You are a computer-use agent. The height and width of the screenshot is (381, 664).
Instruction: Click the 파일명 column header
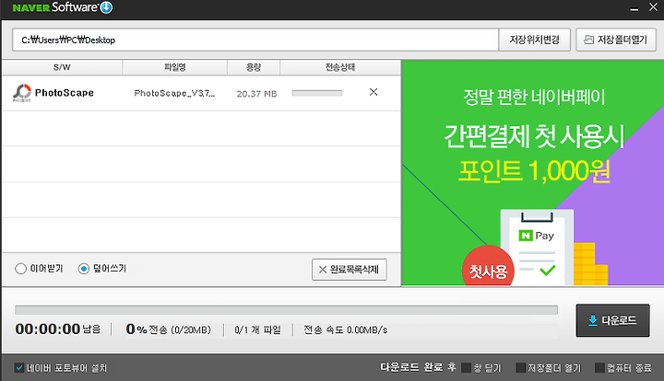tap(175, 67)
